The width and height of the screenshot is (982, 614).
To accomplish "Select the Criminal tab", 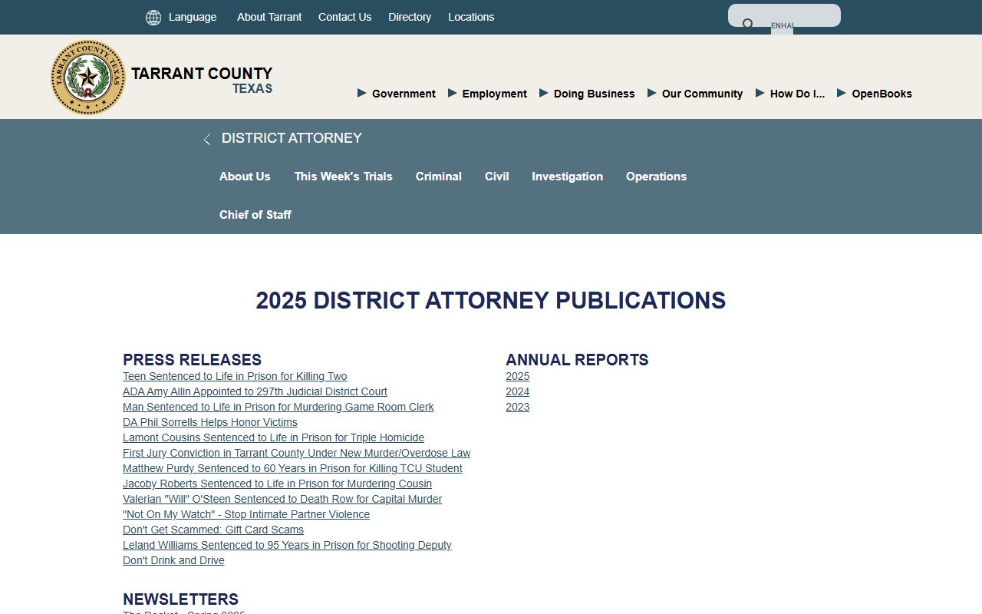I will [439, 177].
